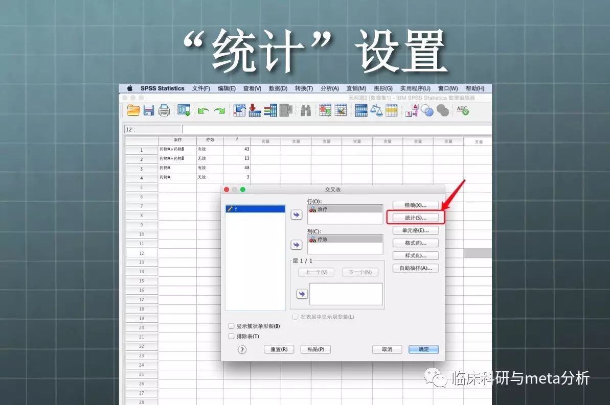Click the layer box arrow button

coord(302,294)
